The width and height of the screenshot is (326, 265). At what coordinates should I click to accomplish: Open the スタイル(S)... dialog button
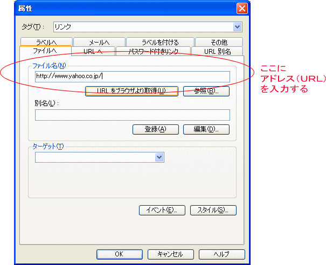(213, 211)
